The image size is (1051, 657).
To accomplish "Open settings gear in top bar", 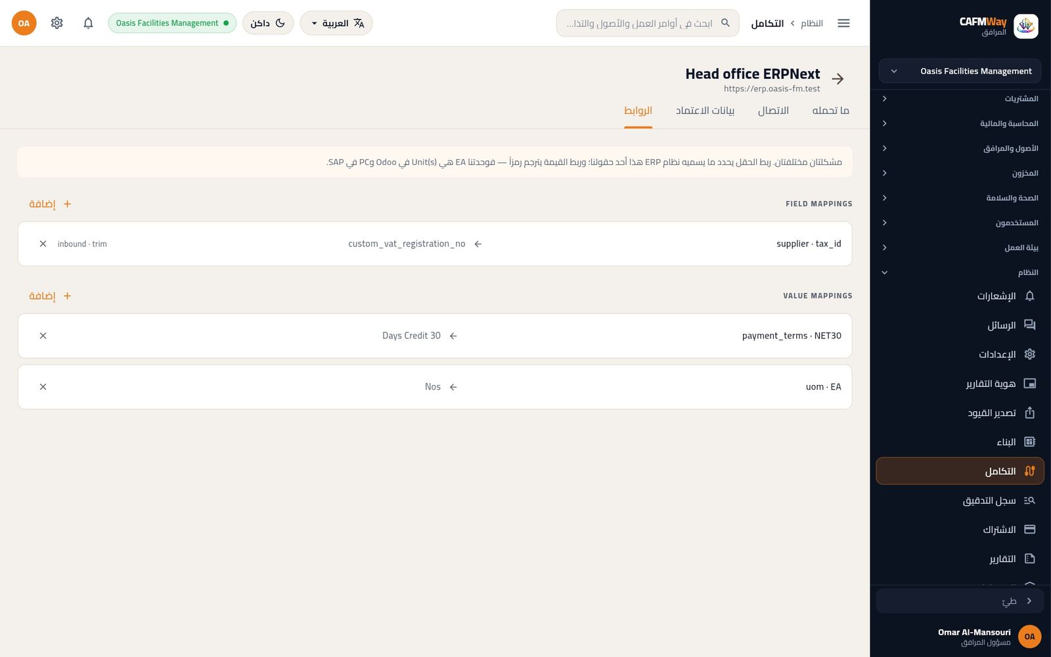I will tap(57, 23).
